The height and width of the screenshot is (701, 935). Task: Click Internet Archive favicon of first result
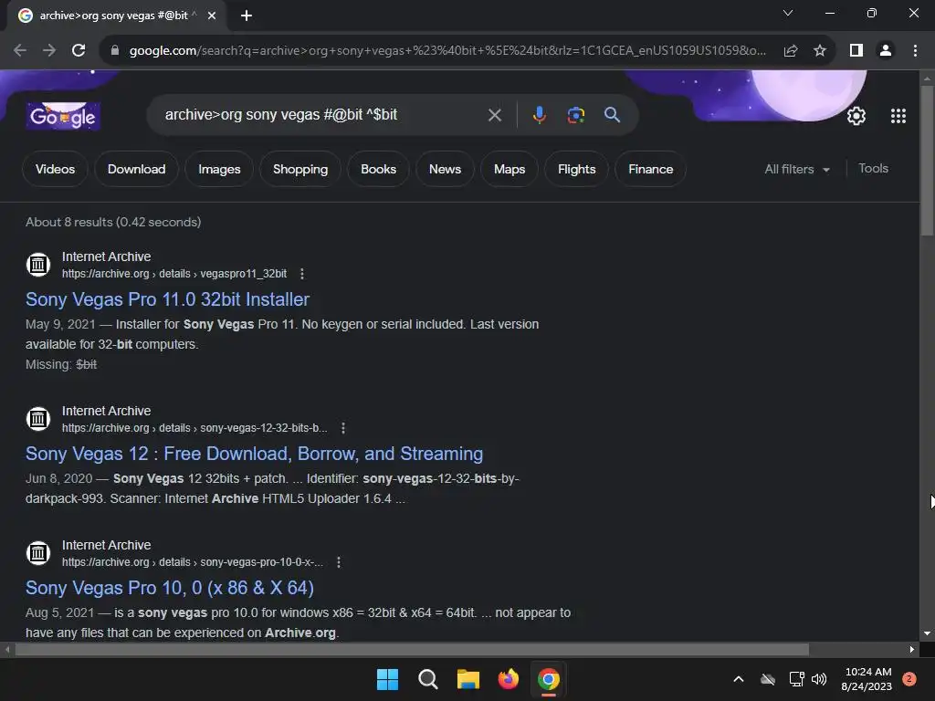[x=38, y=264]
